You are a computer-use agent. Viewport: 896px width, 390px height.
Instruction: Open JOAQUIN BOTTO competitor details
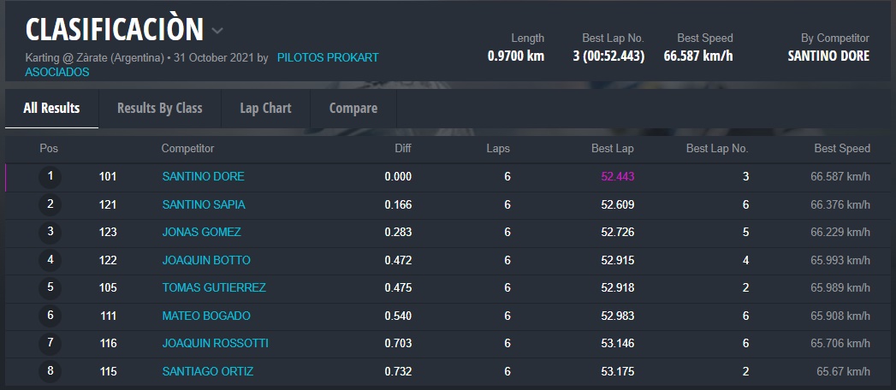(205, 260)
